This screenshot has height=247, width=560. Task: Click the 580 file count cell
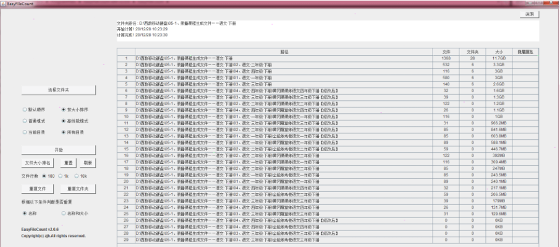tap(446, 77)
